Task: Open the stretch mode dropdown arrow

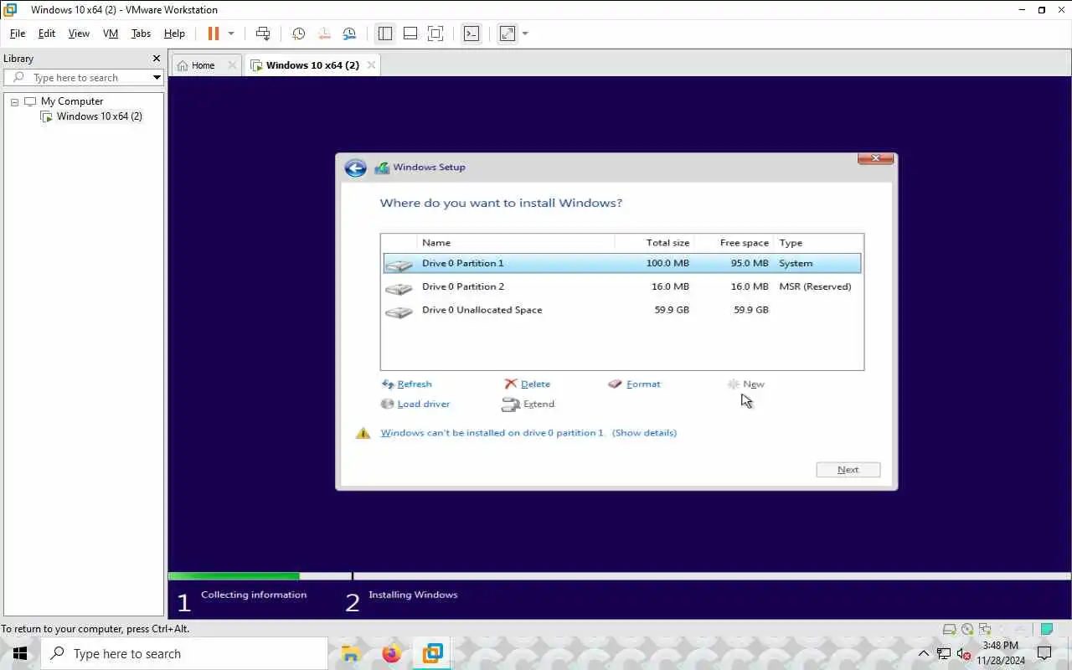Action: [525, 33]
